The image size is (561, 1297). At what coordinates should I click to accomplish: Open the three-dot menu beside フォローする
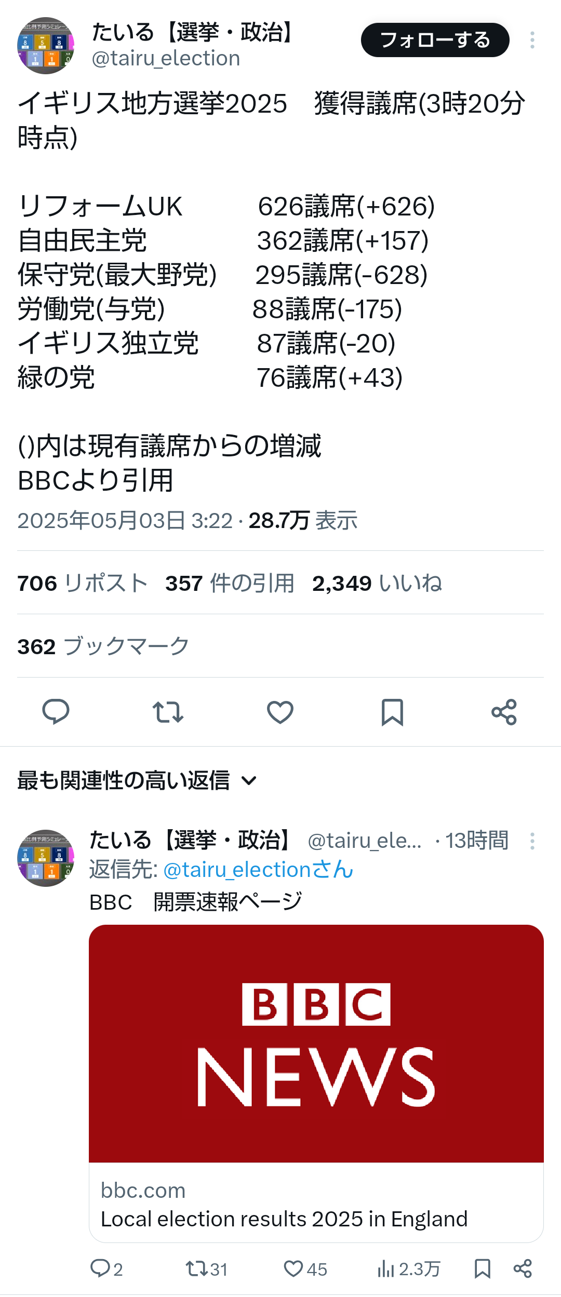[532, 40]
